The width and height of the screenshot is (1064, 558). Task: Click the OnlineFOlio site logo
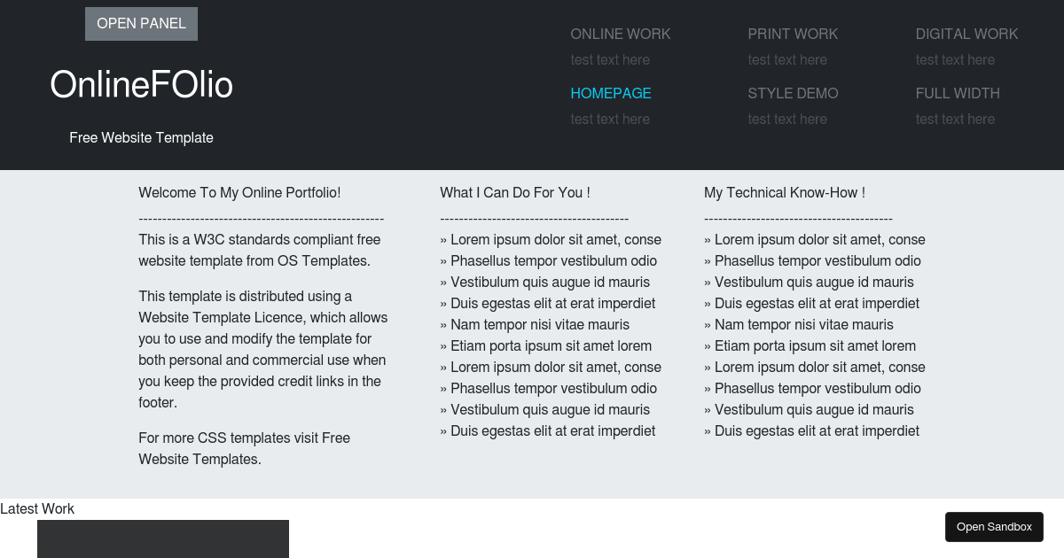click(x=141, y=84)
